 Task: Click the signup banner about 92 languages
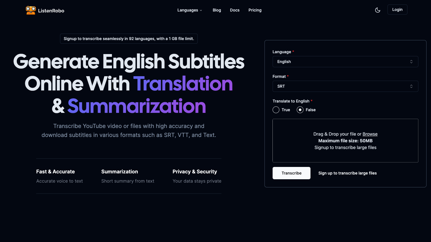[x=129, y=39]
